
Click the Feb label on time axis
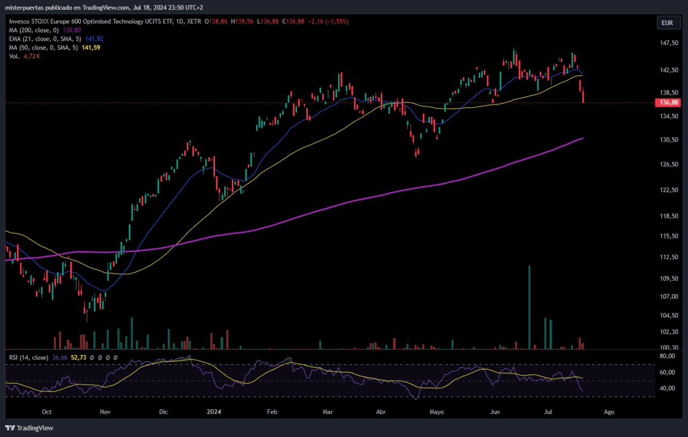point(272,412)
